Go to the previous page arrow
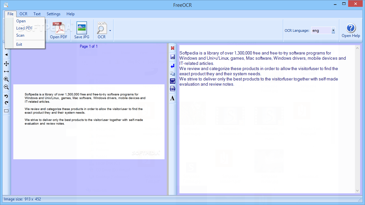 click(6, 55)
